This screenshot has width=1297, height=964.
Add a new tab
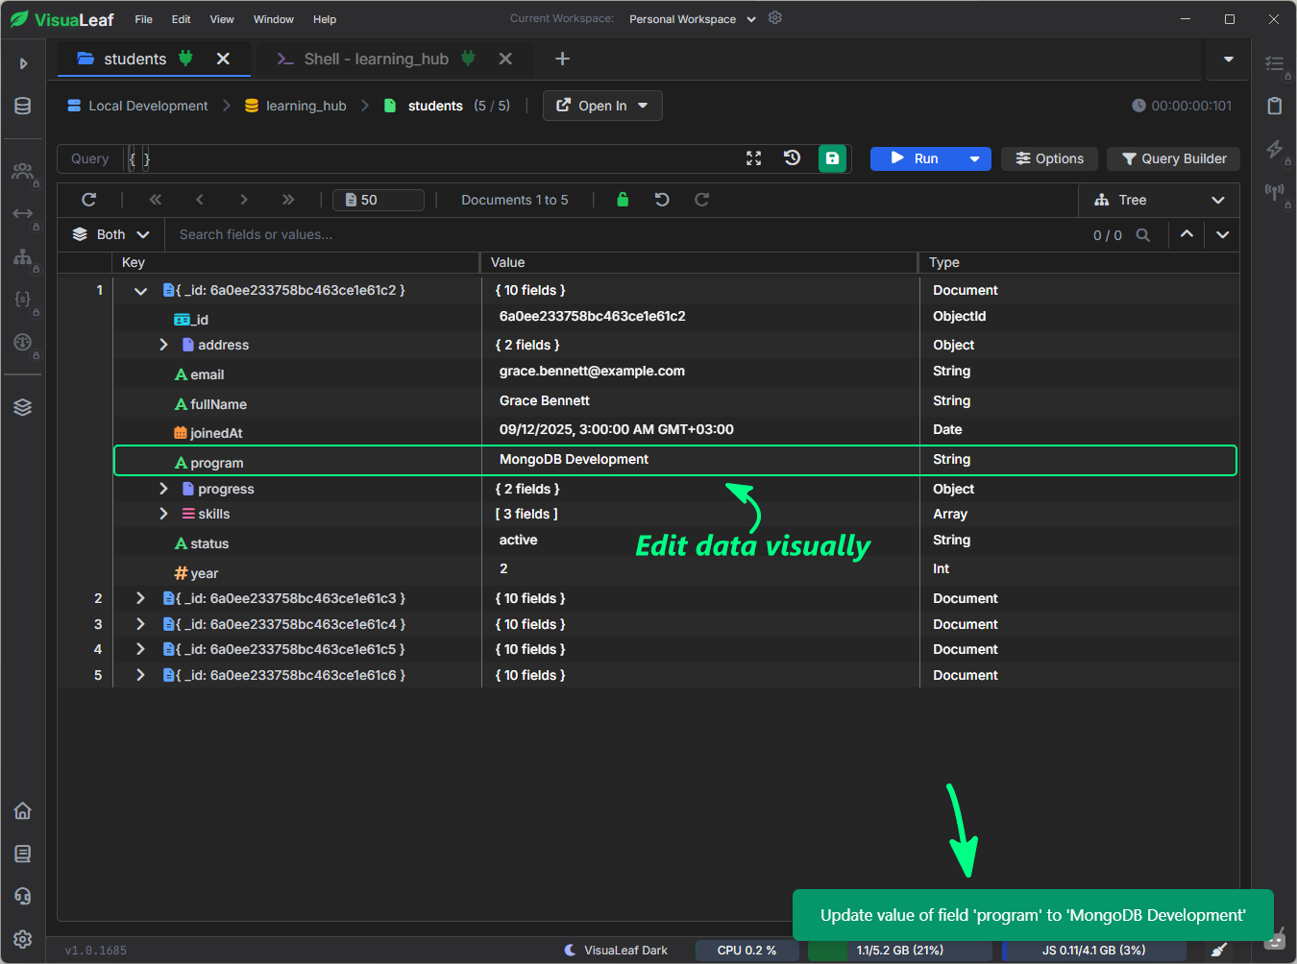point(562,59)
